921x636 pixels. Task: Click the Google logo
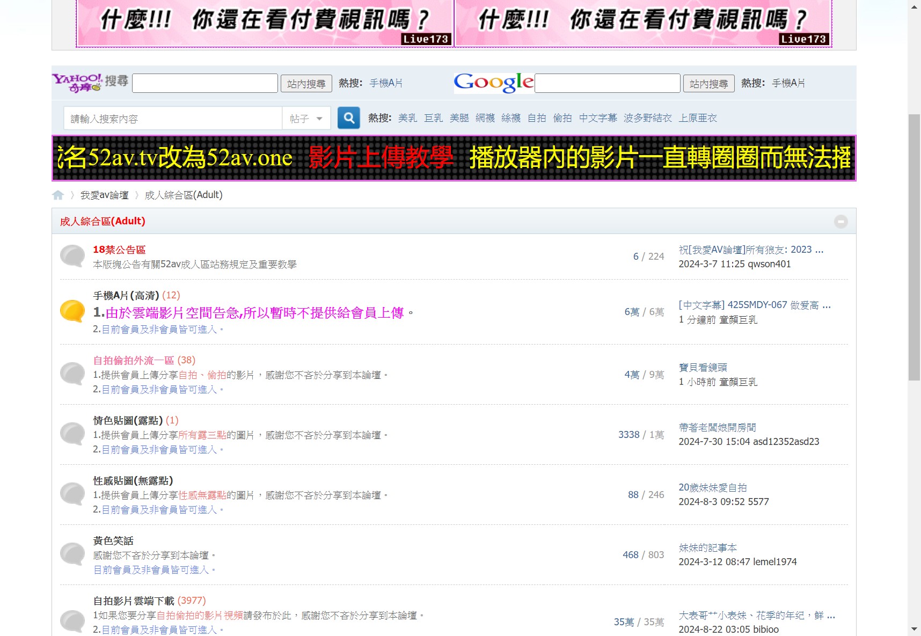(493, 83)
